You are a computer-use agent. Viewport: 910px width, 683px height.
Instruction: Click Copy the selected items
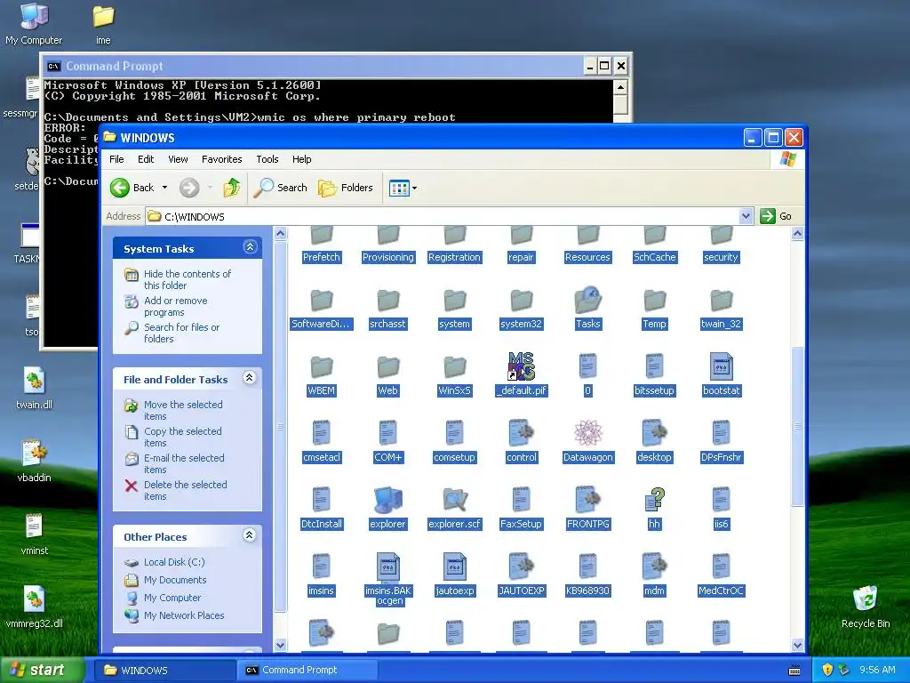point(183,437)
